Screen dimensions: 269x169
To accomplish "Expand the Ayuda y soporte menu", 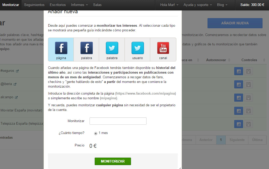I will 197,5.
